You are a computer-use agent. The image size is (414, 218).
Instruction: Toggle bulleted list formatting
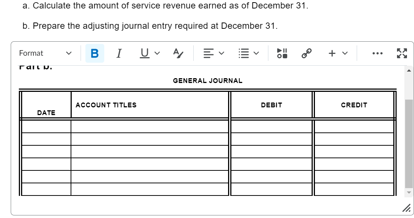tap(243, 53)
